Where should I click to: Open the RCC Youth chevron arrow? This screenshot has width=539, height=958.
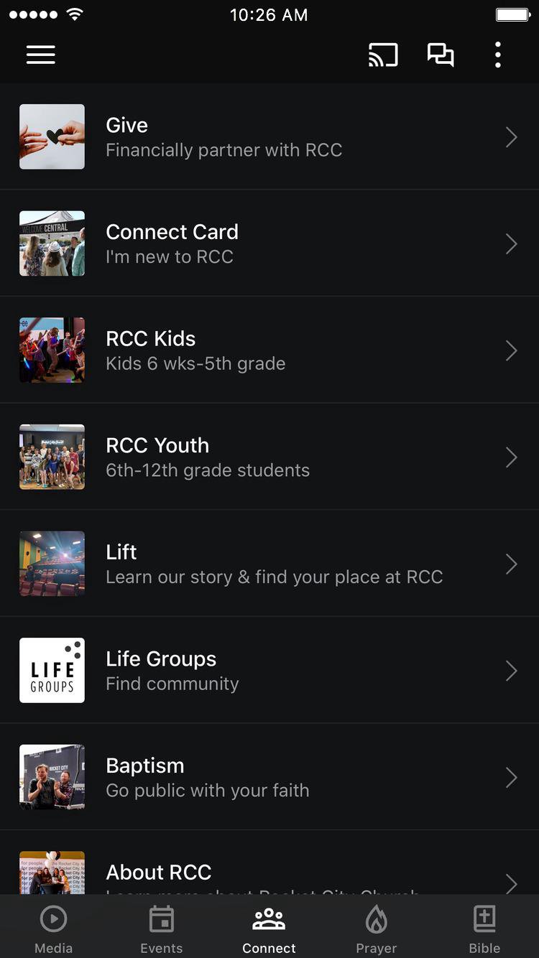511,457
